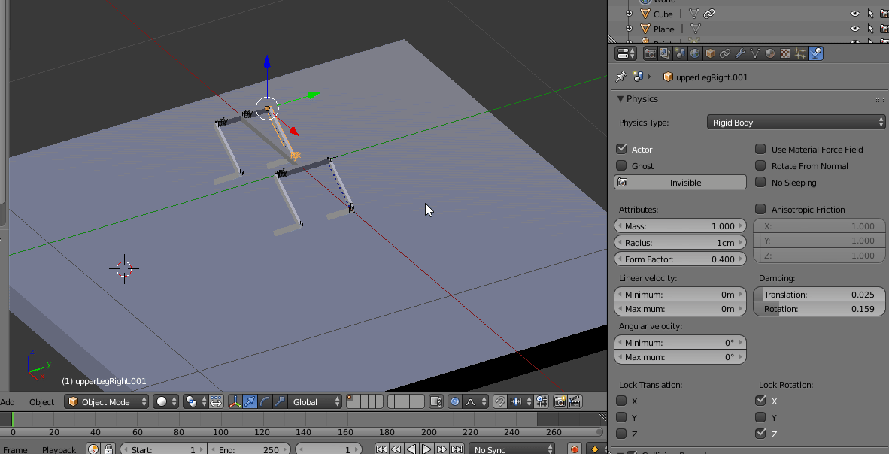Open the Particles tab (sparkles icon)
This screenshot has height=454, width=889.
click(799, 53)
